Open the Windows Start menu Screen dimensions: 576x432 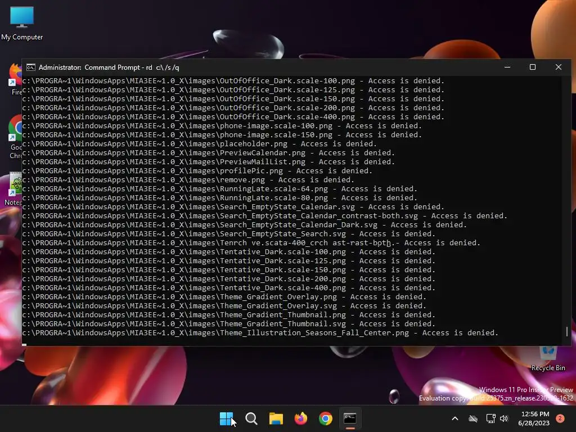[226, 418]
